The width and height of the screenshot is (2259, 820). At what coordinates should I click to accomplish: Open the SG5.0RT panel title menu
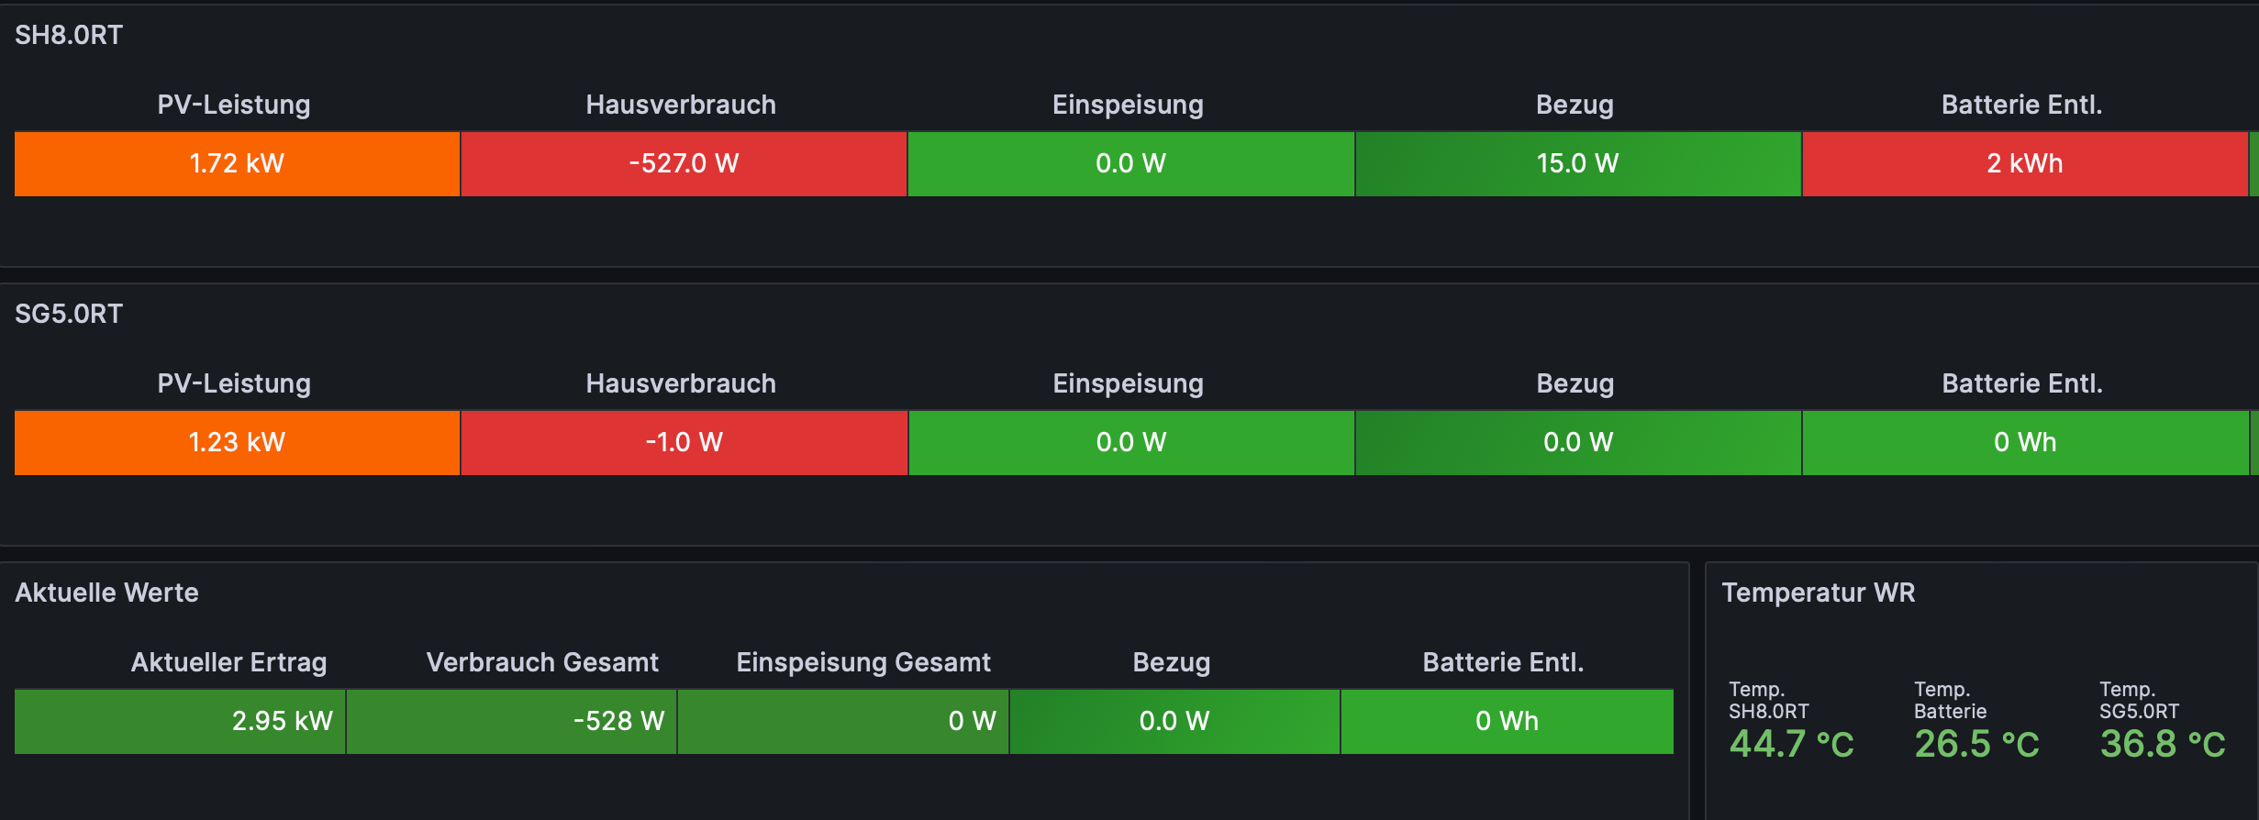point(69,314)
